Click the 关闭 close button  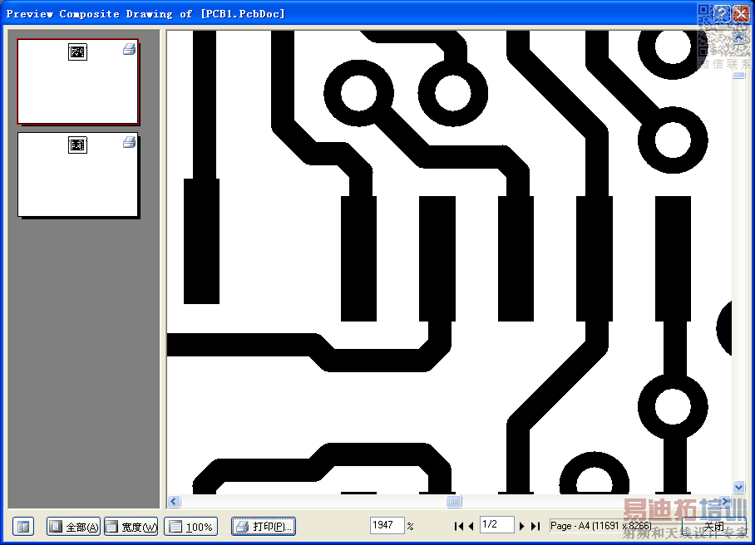714,526
